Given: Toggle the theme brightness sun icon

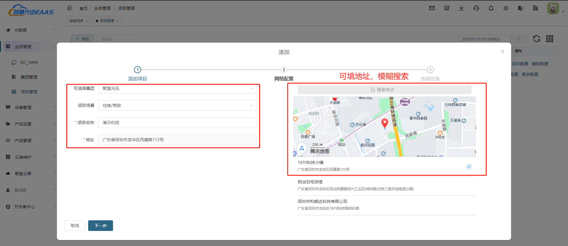Looking at the screenshot, I should [506, 8].
